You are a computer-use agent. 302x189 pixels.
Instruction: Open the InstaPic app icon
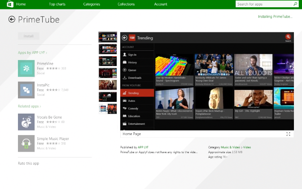(26, 90)
